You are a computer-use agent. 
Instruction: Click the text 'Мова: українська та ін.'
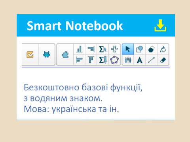tap(71, 109)
